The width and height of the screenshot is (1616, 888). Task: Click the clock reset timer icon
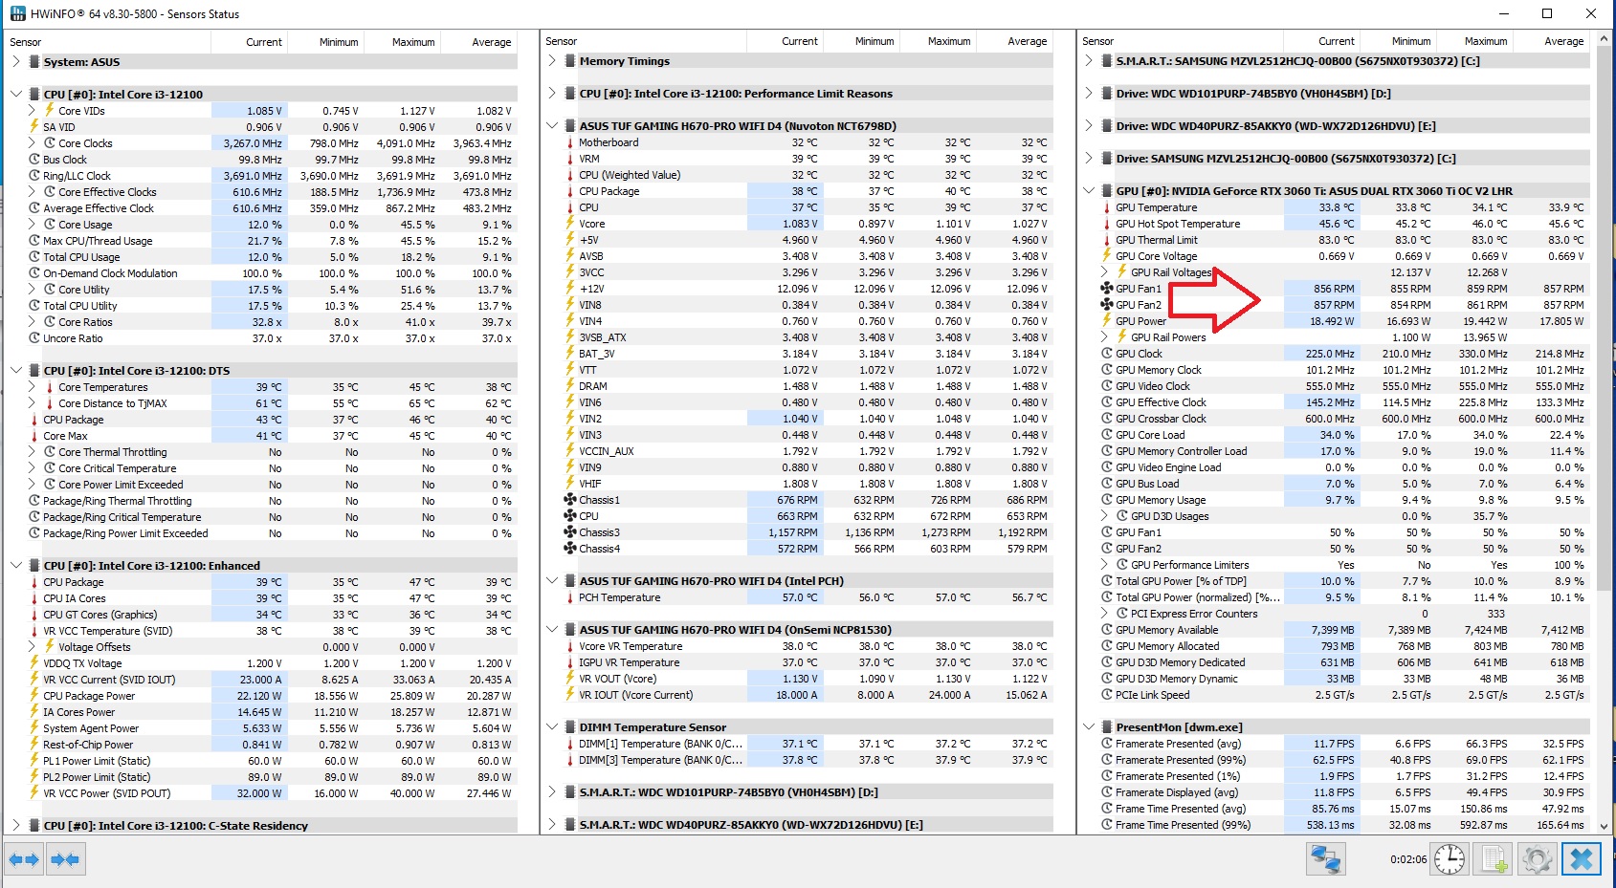click(x=1450, y=859)
